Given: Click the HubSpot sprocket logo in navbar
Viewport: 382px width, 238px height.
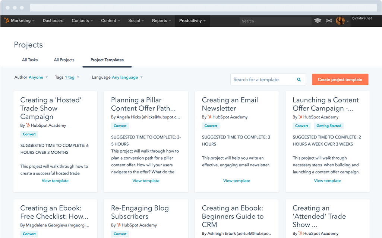Looking at the screenshot, I should click(x=7, y=21).
